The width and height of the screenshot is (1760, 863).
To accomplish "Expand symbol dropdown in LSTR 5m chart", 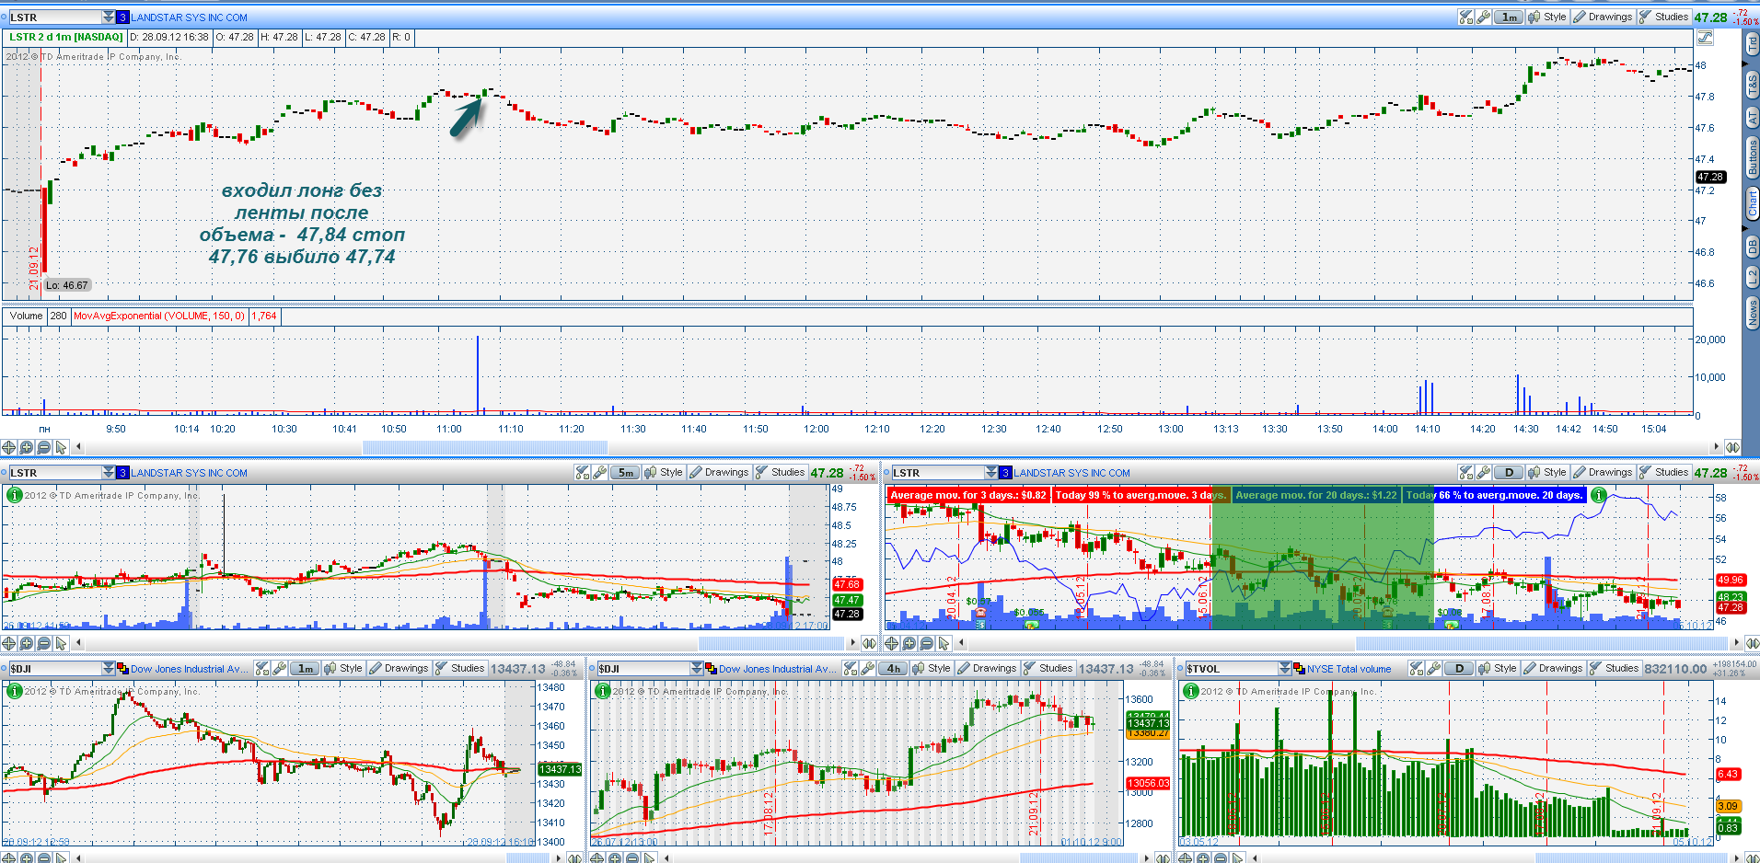I will 109,472.
